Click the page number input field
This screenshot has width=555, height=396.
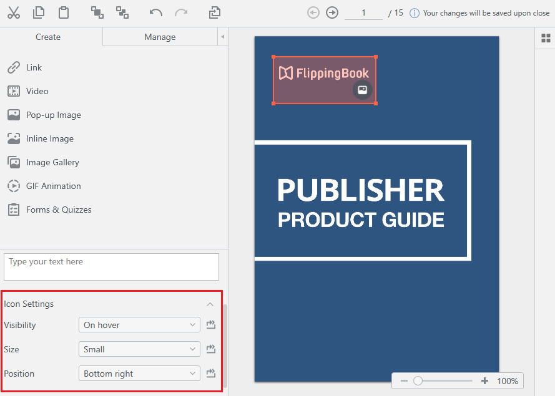tap(363, 13)
